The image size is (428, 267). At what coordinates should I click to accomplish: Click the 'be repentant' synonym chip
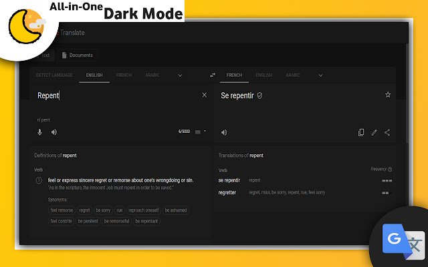point(146,221)
